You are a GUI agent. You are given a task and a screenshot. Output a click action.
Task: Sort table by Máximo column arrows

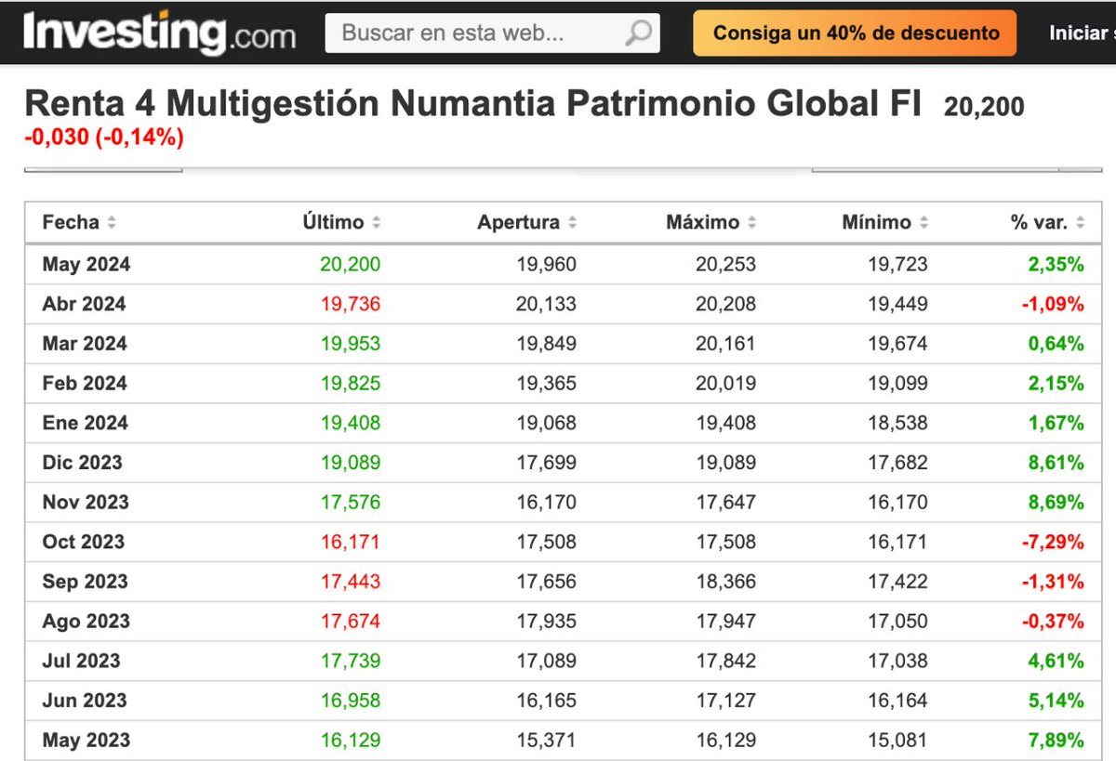click(x=751, y=223)
